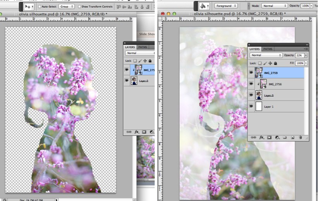318x201 pixels.
Task: Click Align Top Edges icon
Action: pos(119,7)
